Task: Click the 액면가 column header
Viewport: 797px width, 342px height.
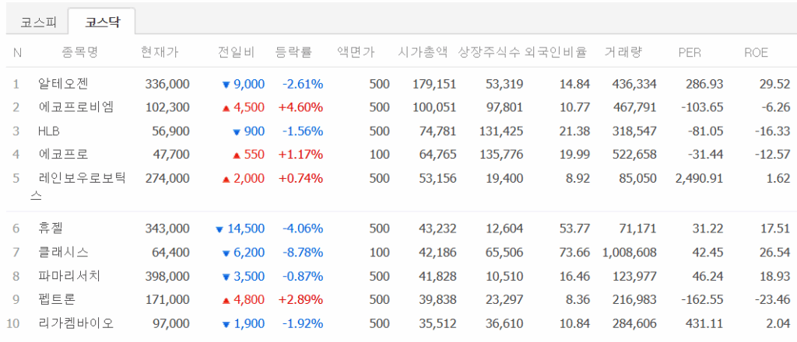Action: [x=356, y=52]
